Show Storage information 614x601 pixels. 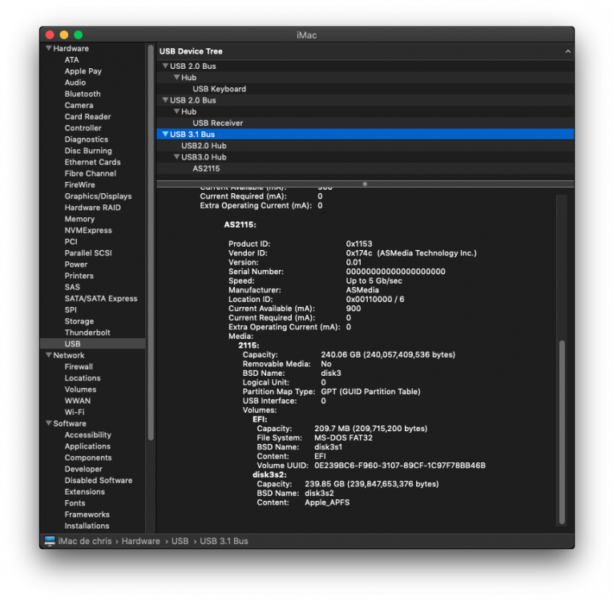coord(79,321)
